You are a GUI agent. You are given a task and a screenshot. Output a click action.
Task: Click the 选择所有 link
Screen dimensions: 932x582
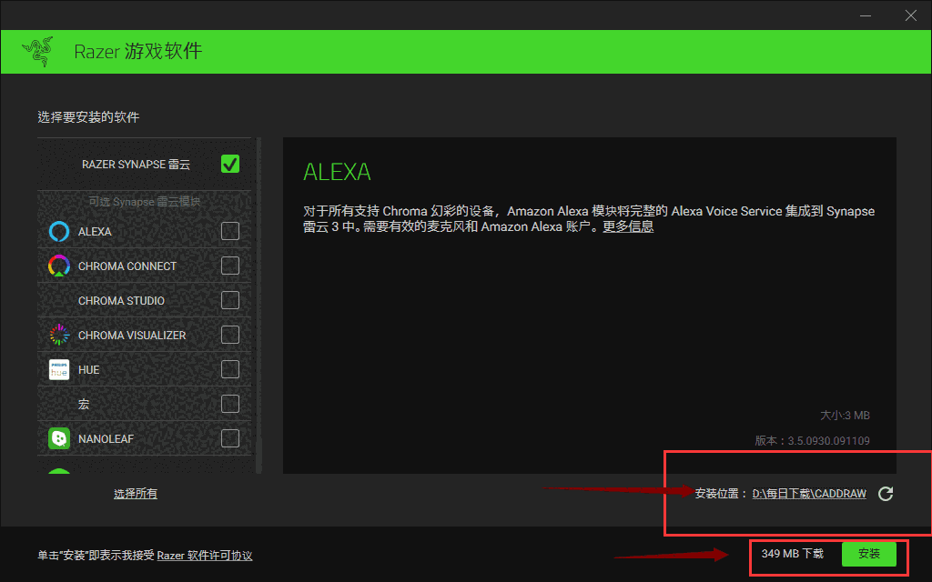(136, 494)
